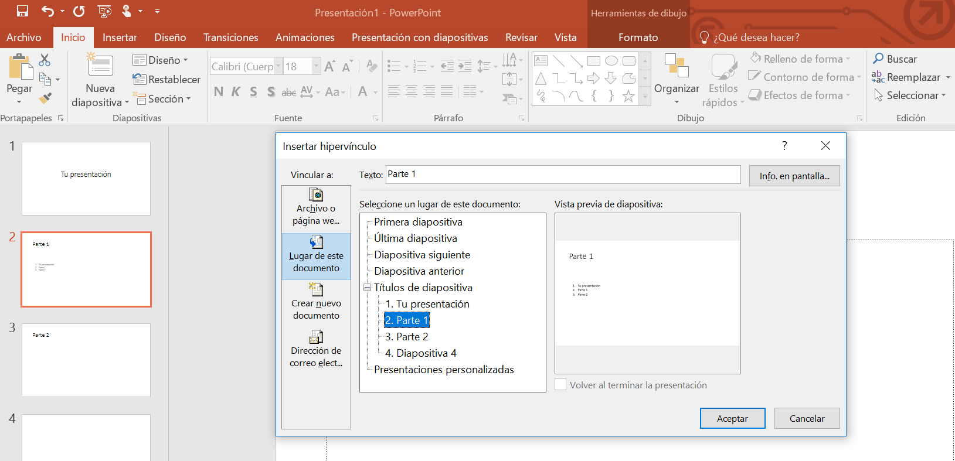Click the justify text icon
Image resolution: width=955 pixels, height=461 pixels.
[x=447, y=91]
